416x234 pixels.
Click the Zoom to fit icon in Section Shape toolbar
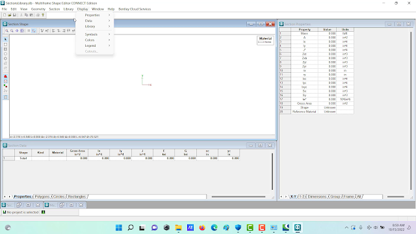[x=22, y=31]
